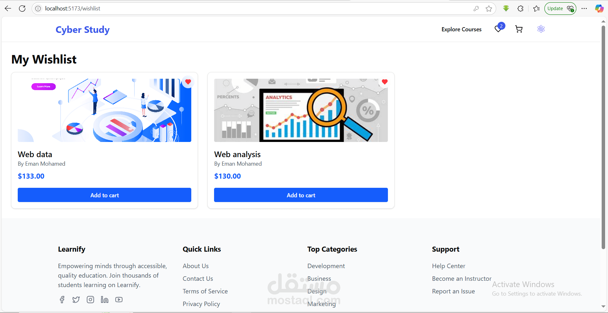Click the atom profile icon in header
Image resolution: width=608 pixels, height=313 pixels.
tap(541, 29)
